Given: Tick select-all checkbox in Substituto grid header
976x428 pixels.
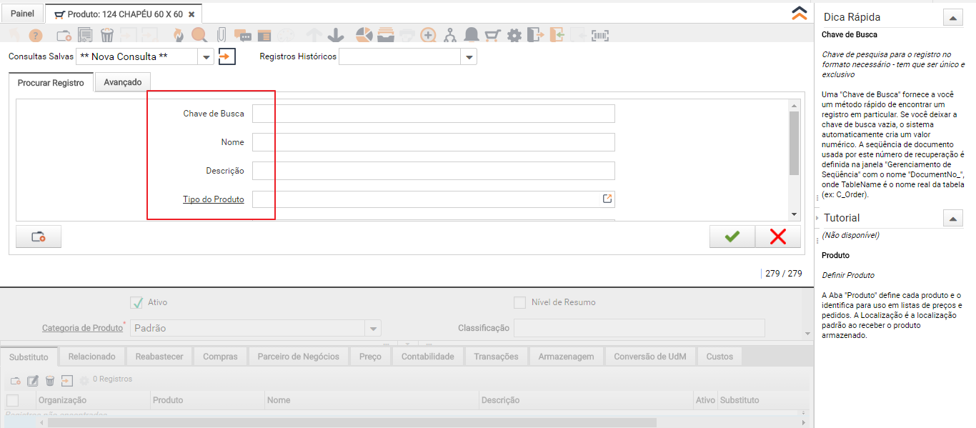Looking at the screenshot, I should tap(12, 400).
